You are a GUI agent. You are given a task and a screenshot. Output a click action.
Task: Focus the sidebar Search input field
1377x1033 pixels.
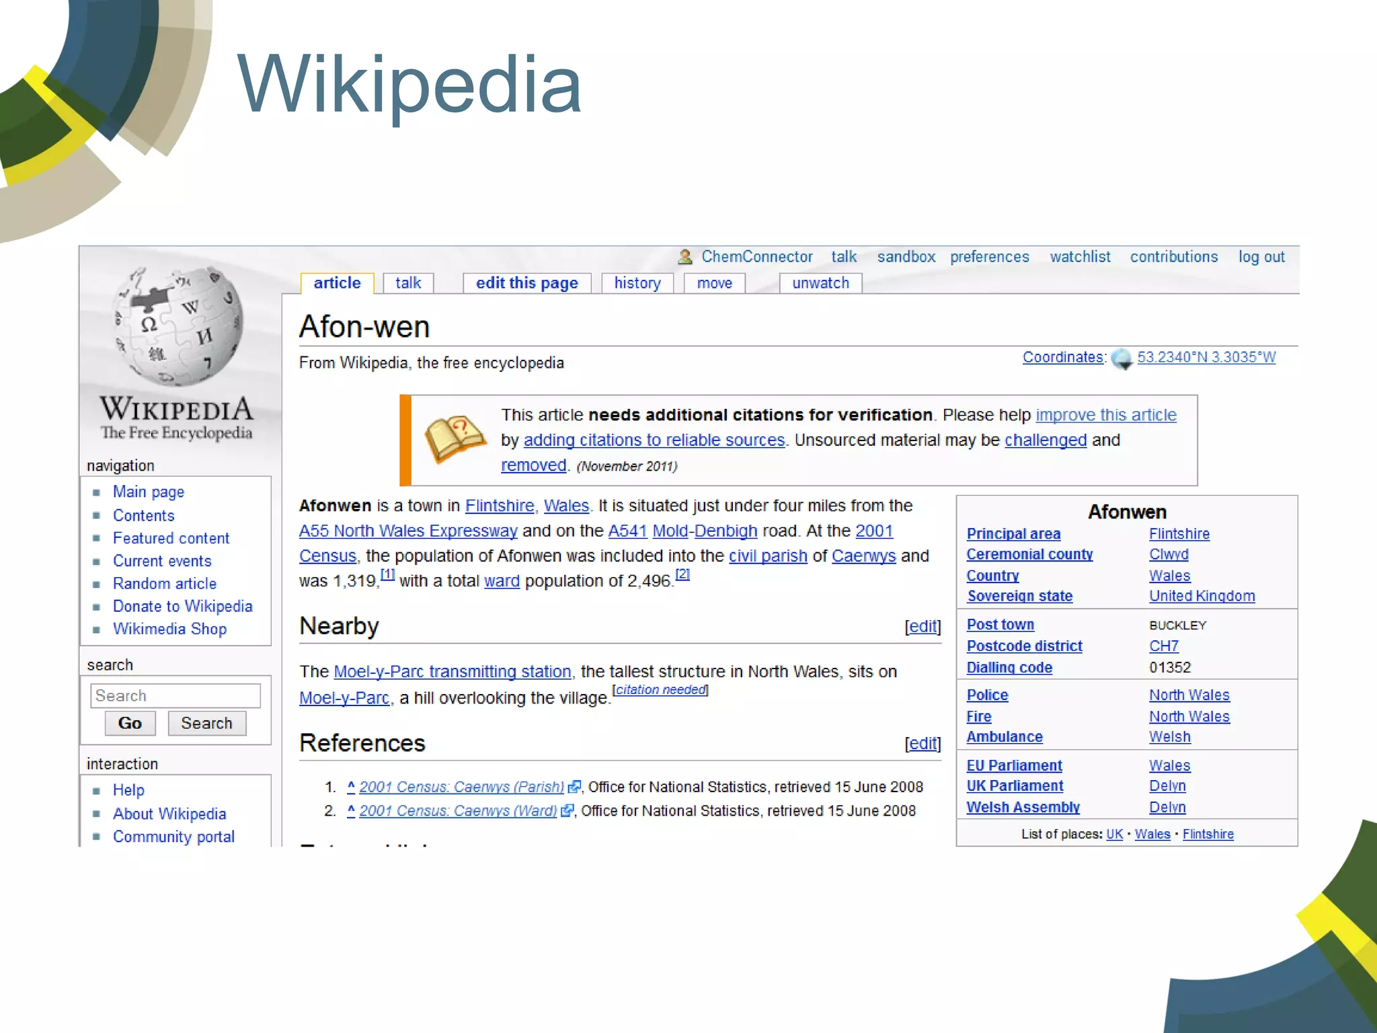tap(175, 695)
